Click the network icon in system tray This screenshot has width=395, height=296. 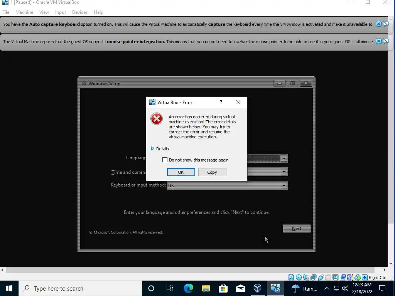click(x=336, y=288)
